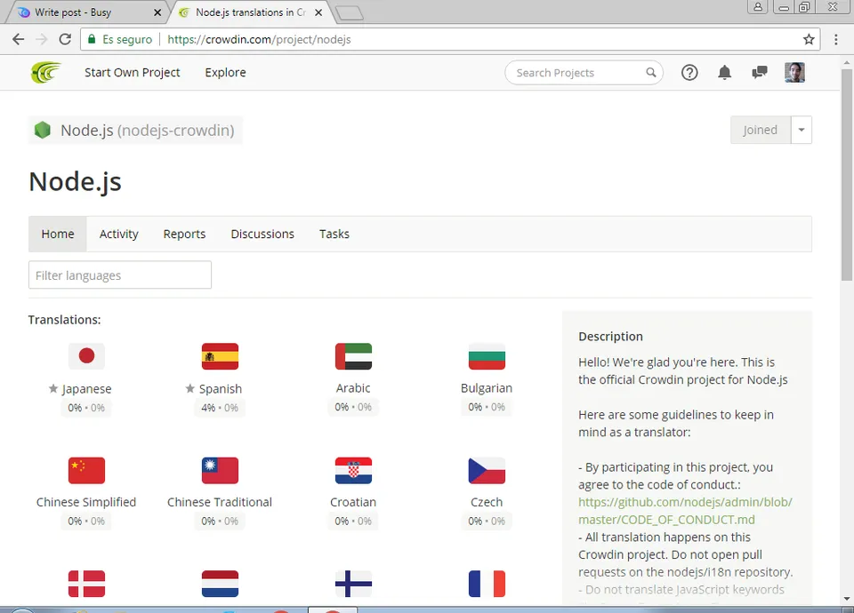854x613 pixels.
Task: Select the Bulgarian flag icon
Action: [x=487, y=355]
